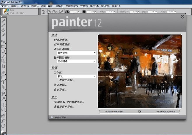Visit the advanbokhoven.nl link
The image size is (192, 135).
(x=166, y=112)
